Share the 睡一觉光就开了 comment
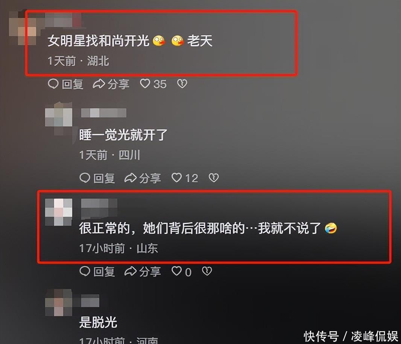This screenshot has width=401, height=344. point(143,178)
